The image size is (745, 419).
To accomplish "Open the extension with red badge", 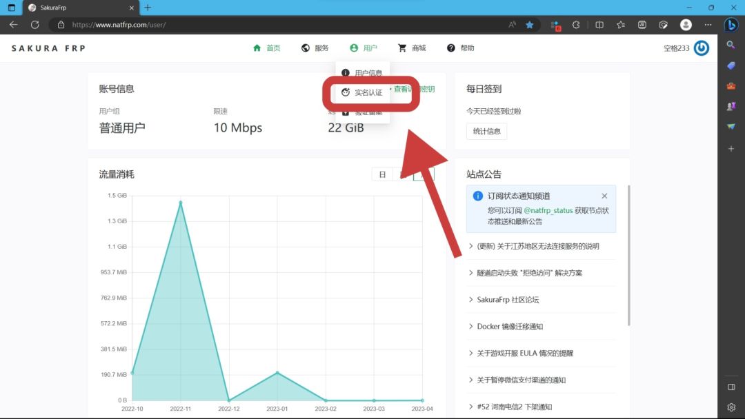I will 555,25.
